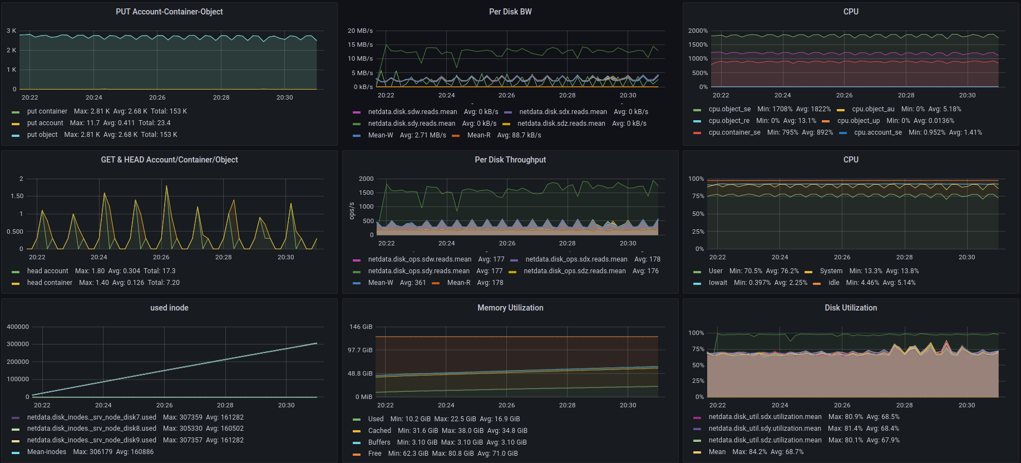Toggle the cpu.container_se legend series
This screenshot has height=463, width=1021.
pos(734,132)
